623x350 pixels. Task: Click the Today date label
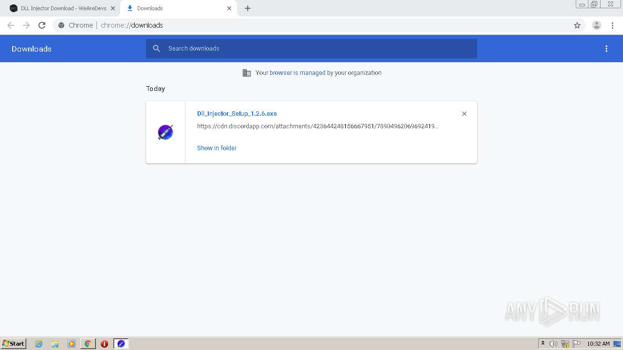[155, 88]
